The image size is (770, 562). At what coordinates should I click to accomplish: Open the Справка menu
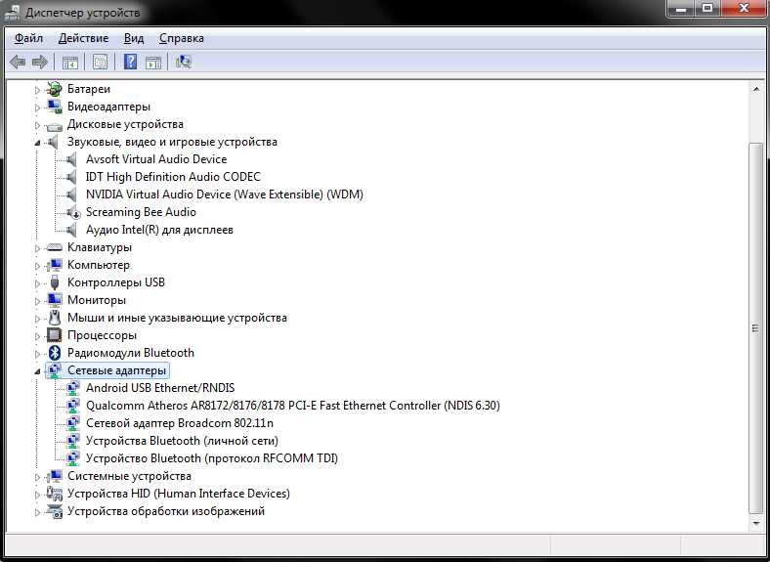pyautogui.click(x=181, y=38)
